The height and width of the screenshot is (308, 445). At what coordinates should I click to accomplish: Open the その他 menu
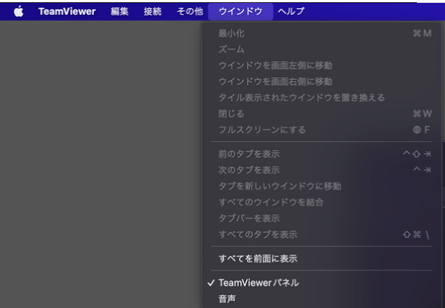pyautogui.click(x=190, y=12)
